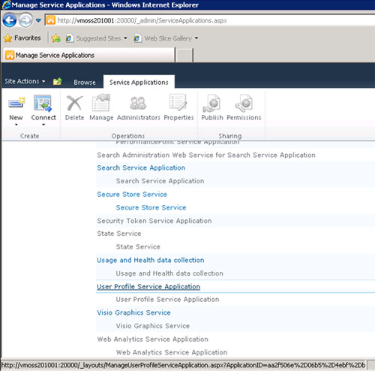Open a new blank browser tab
The width and height of the screenshot is (375, 371).
click(x=184, y=55)
